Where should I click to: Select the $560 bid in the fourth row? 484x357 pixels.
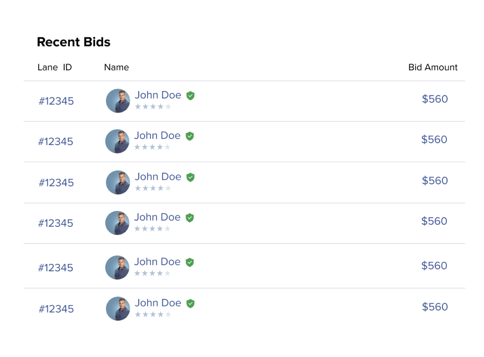point(434,221)
